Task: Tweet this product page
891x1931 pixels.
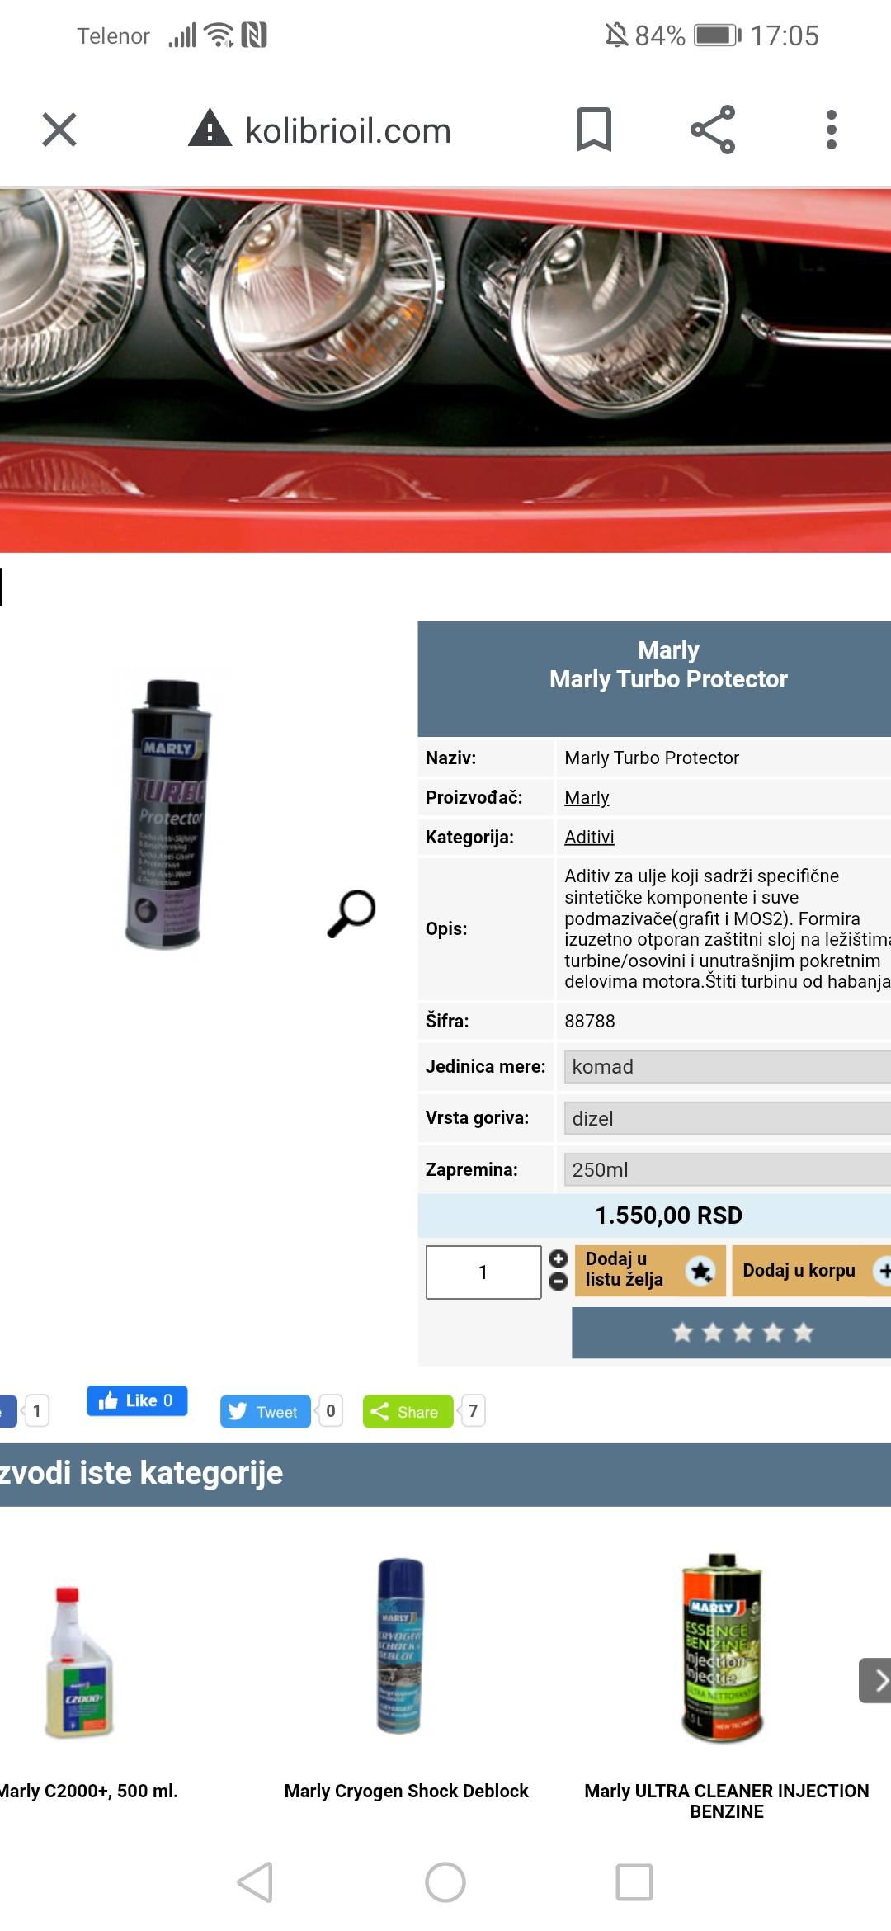Action: pyautogui.click(x=265, y=1411)
